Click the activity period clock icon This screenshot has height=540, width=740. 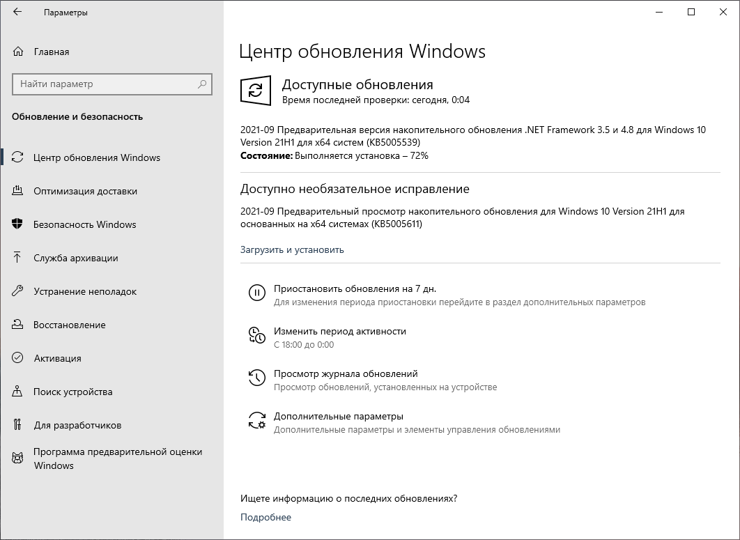tap(257, 335)
